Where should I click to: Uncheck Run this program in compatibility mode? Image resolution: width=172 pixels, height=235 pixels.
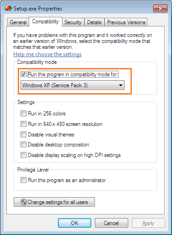[23, 74]
